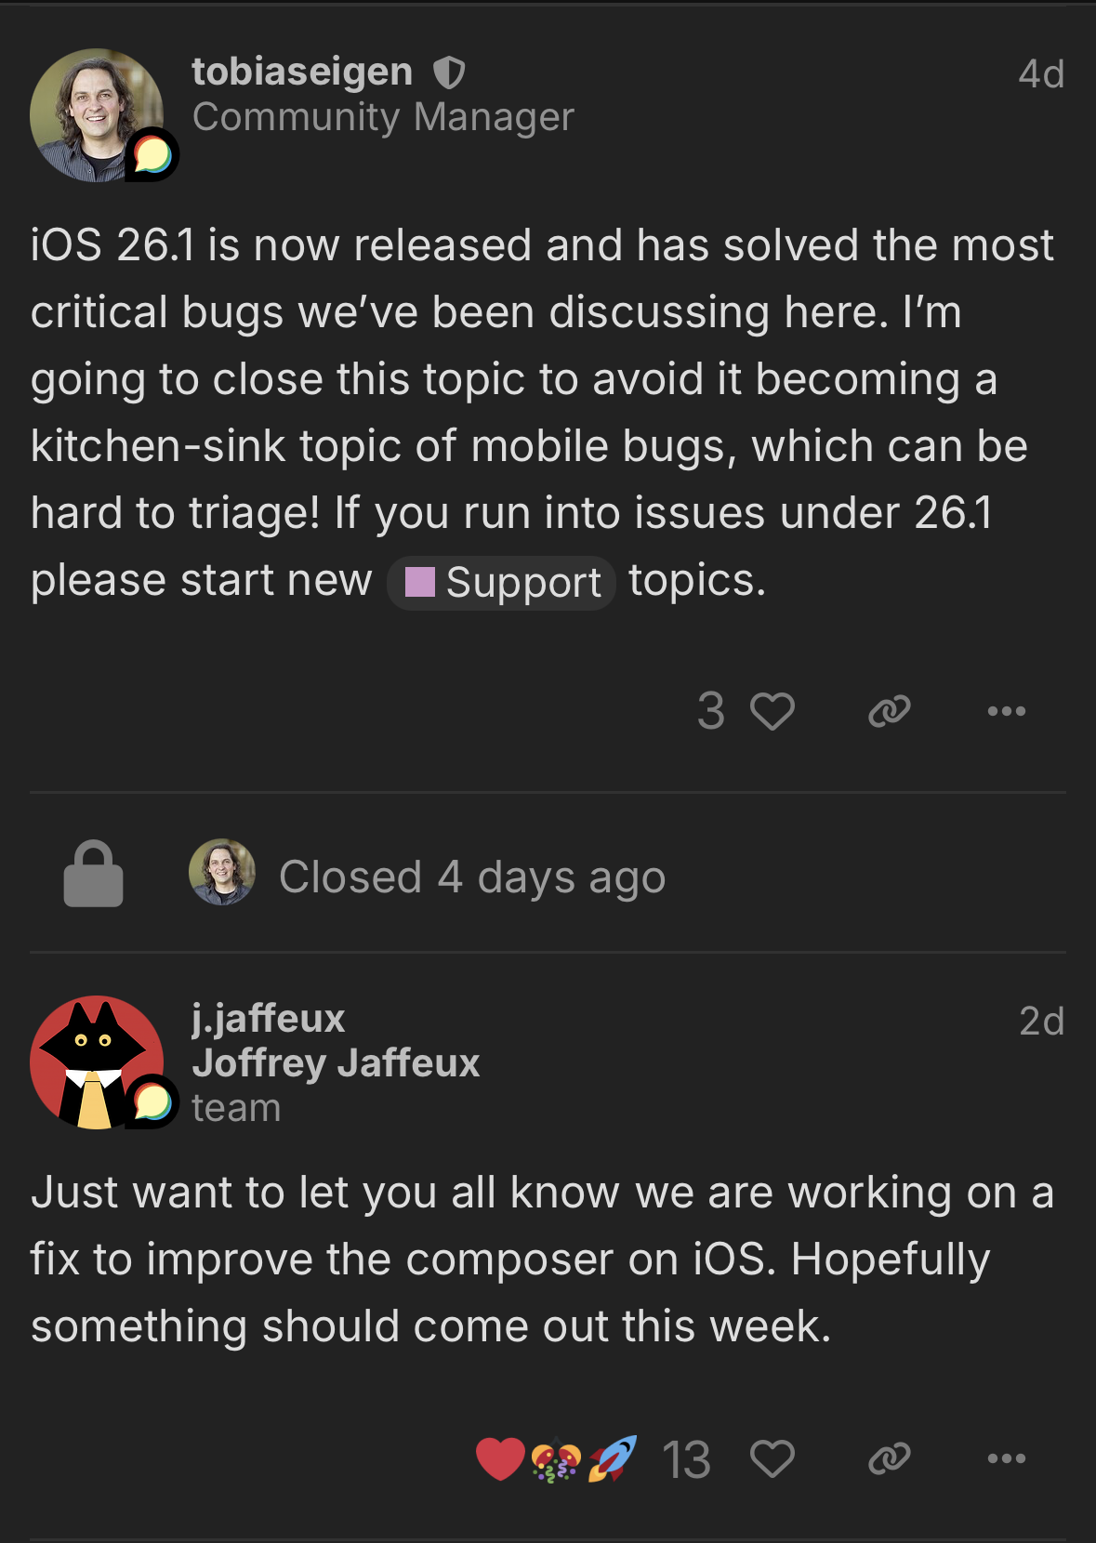Image resolution: width=1096 pixels, height=1543 pixels.
Task: Click the j.jaffeux username
Action: [x=269, y=1019]
